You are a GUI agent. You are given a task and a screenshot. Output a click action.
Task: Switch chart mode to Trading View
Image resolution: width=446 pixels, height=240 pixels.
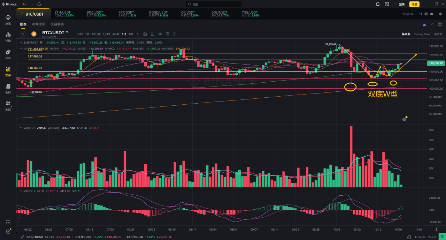click(x=422, y=34)
